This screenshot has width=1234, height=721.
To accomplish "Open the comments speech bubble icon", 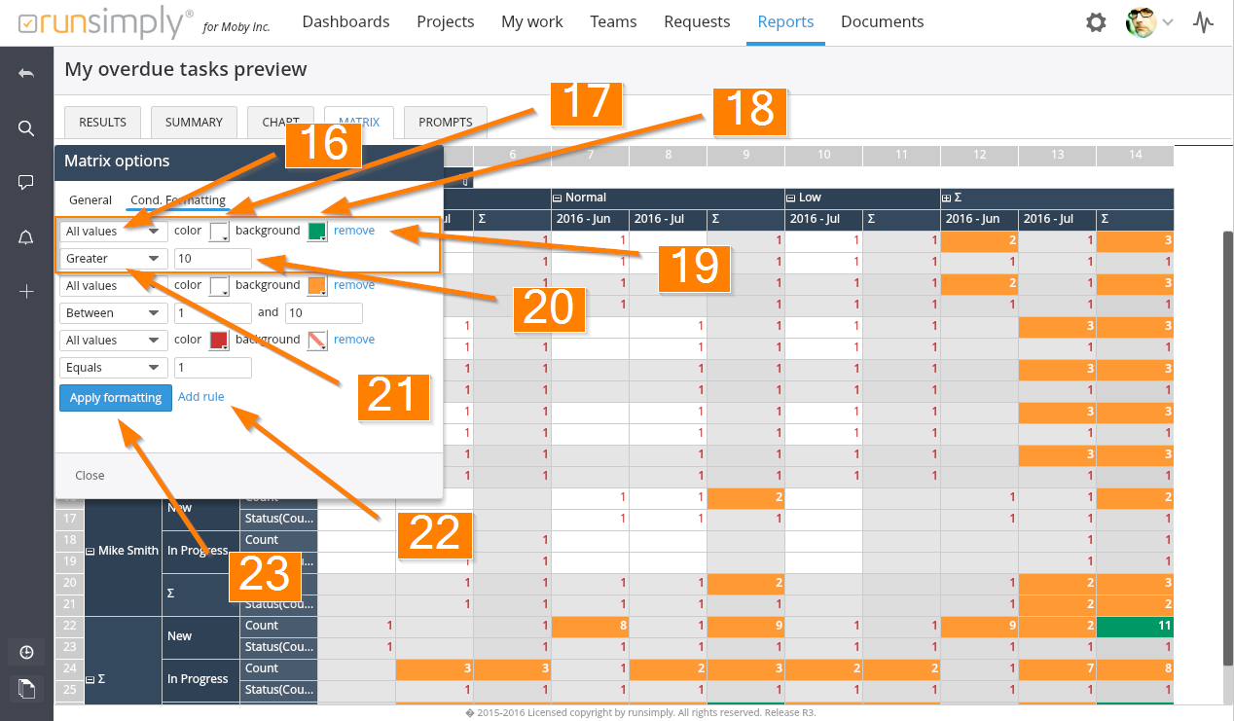I will (x=26, y=183).
